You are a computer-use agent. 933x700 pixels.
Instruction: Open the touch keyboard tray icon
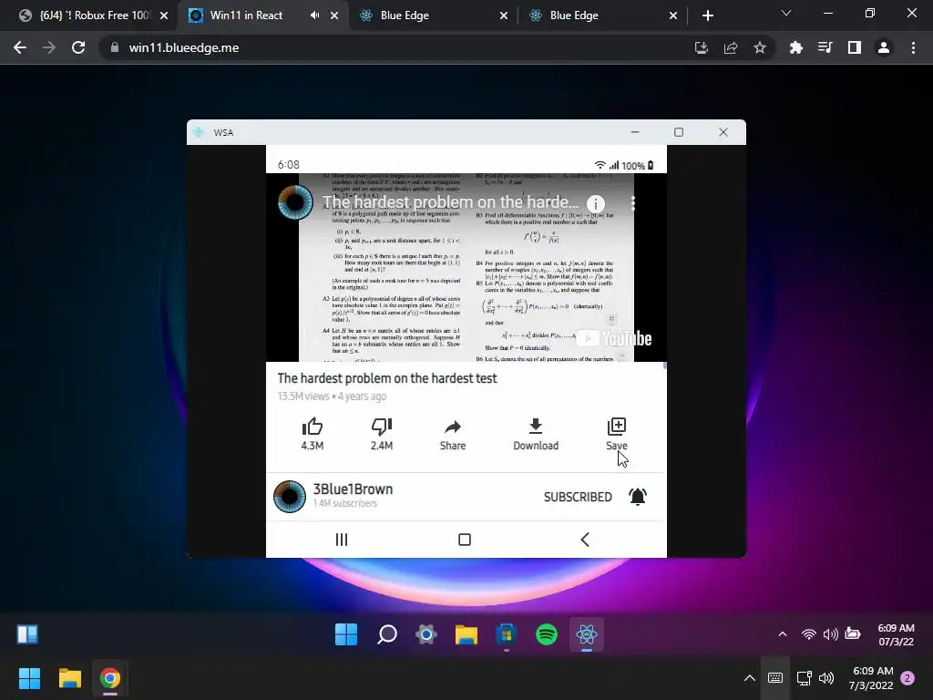[x=775, y=678]
